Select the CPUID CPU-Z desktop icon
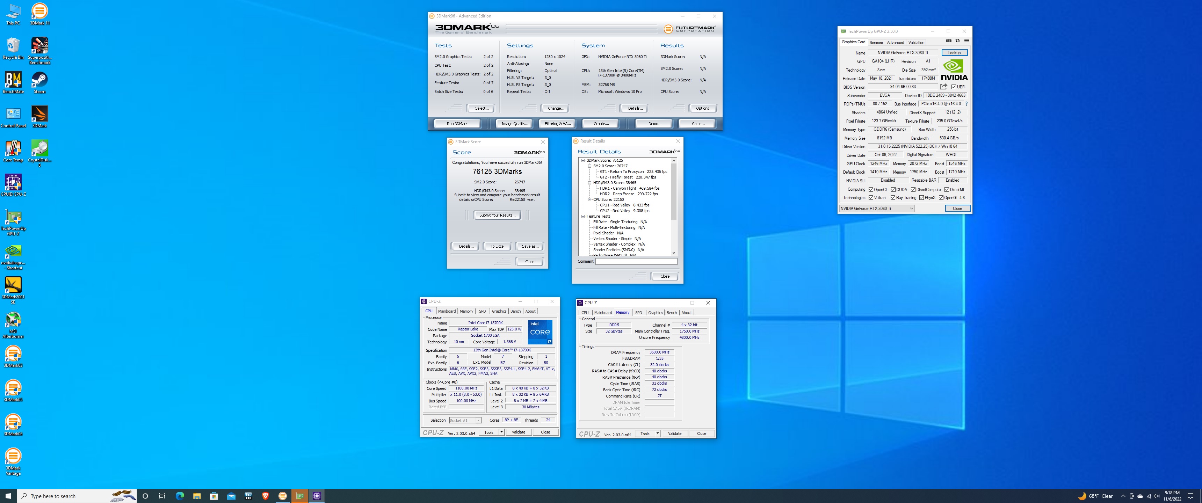 click(x=13, y=185)
